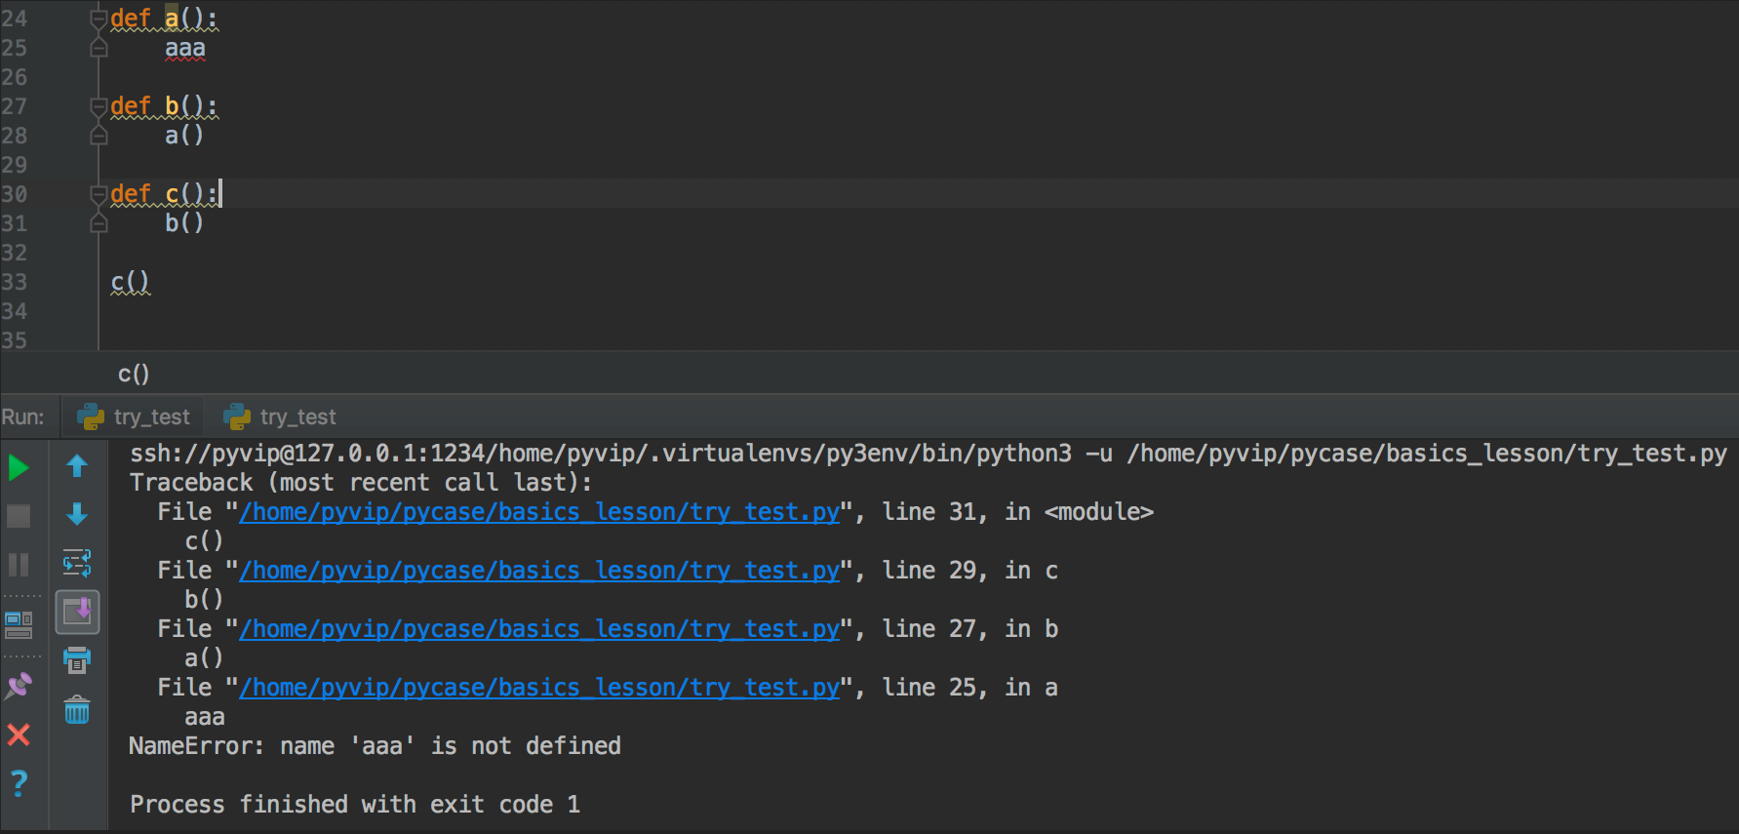Click line number 30 in the gutter
Image resolution: width=1739 pixels, height=834 pixels.
(15, 194)
